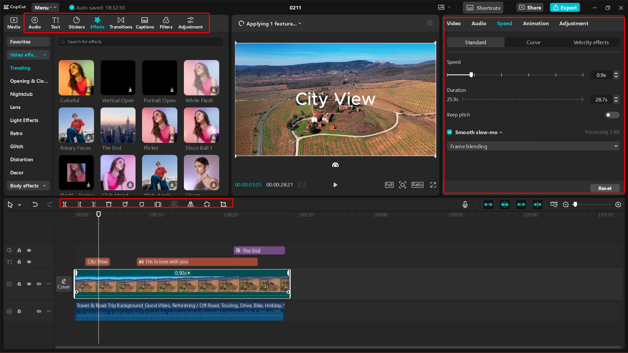The height and width of the screenshot is (353, 628).
Task: Click the fullscreen preview icon
Action: tap(433, 185)
